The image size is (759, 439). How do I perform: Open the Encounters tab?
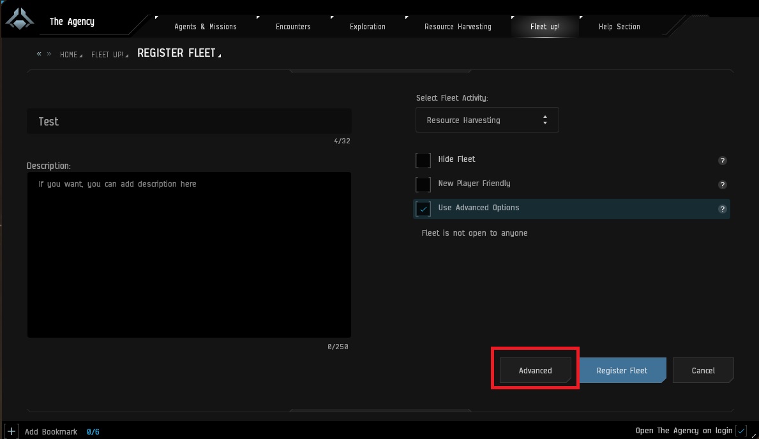pos(293,27)
